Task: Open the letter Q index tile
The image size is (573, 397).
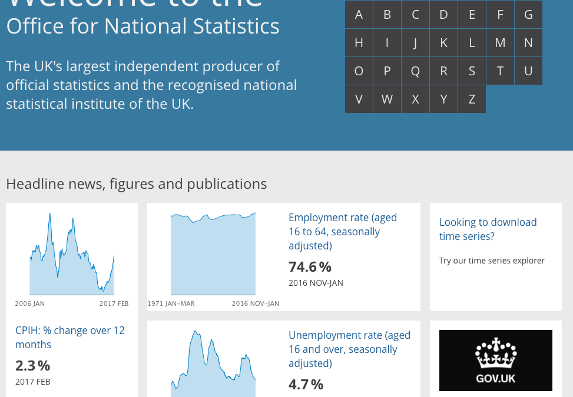Action: [x=416, y=71]
